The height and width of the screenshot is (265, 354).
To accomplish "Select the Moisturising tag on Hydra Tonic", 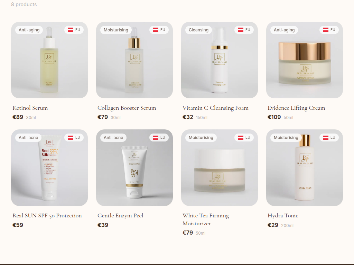I will (286, 138).
